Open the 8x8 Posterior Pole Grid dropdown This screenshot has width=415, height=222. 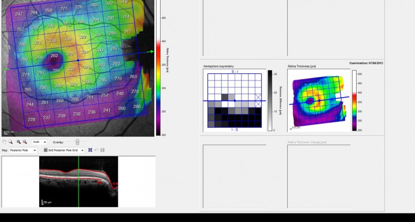(x=64, y=150)
